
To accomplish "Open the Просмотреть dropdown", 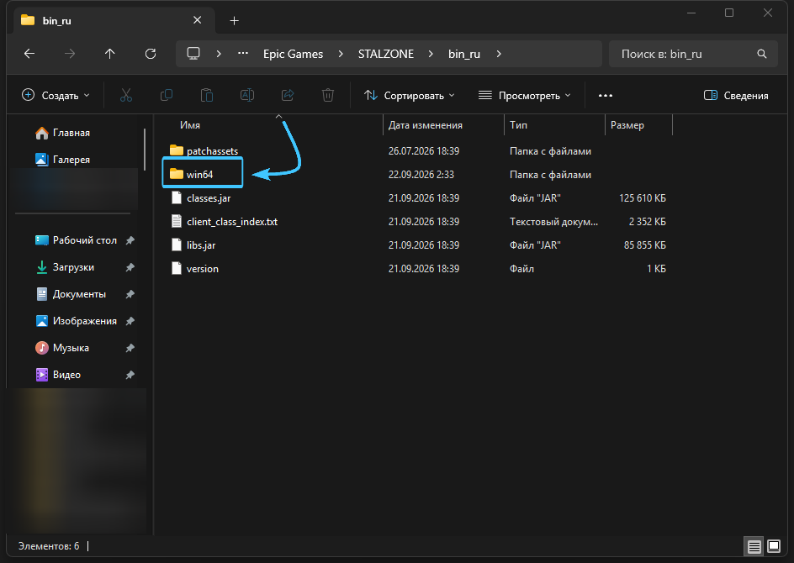I will [x=525, y=95].
